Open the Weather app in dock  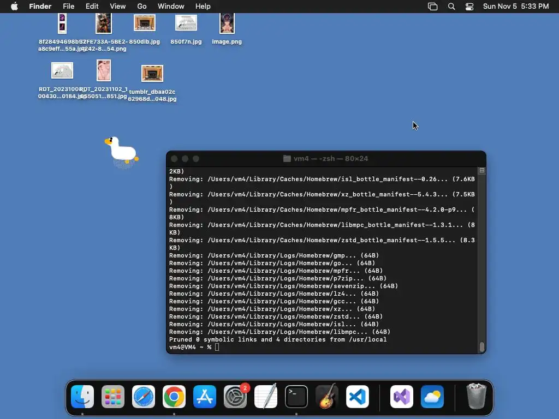(432, 397)
